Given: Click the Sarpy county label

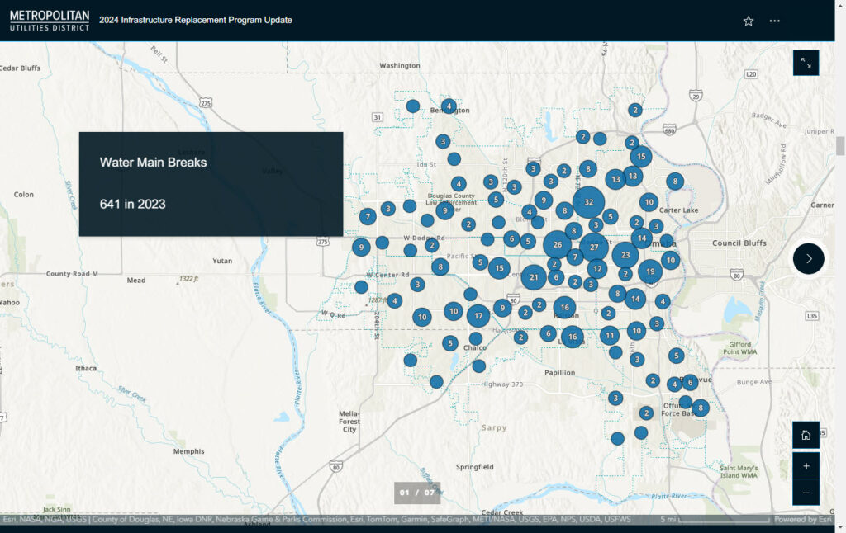Looking at the screenshot, I should point(494,427).
